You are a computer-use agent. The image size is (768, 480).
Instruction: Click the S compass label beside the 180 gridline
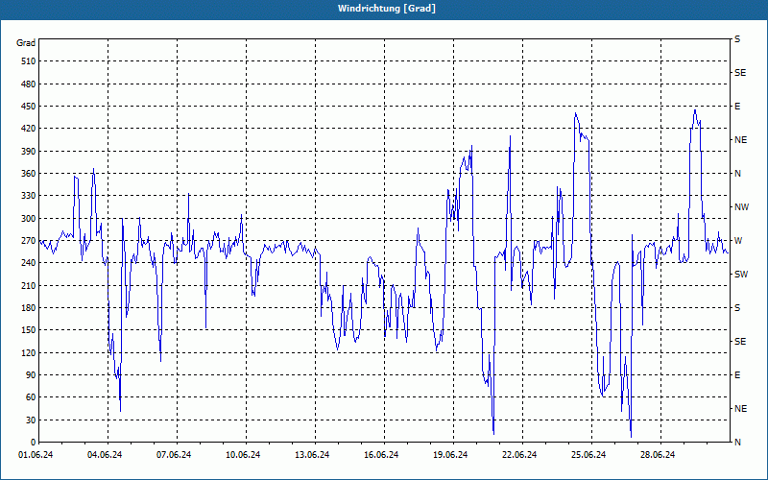coord(737,308)
